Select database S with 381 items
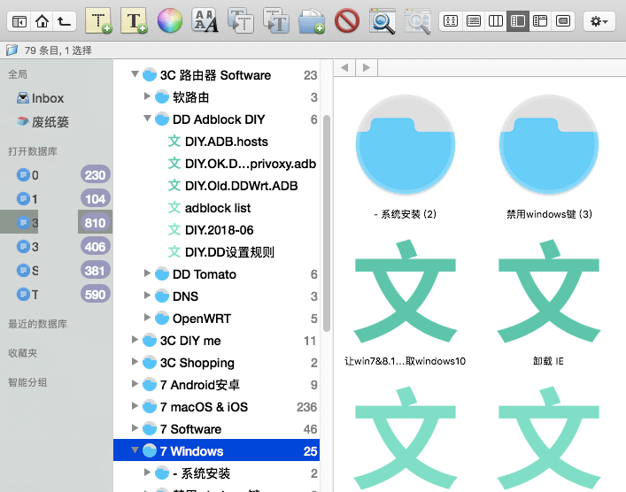626x492 pixels. (56, 271)
